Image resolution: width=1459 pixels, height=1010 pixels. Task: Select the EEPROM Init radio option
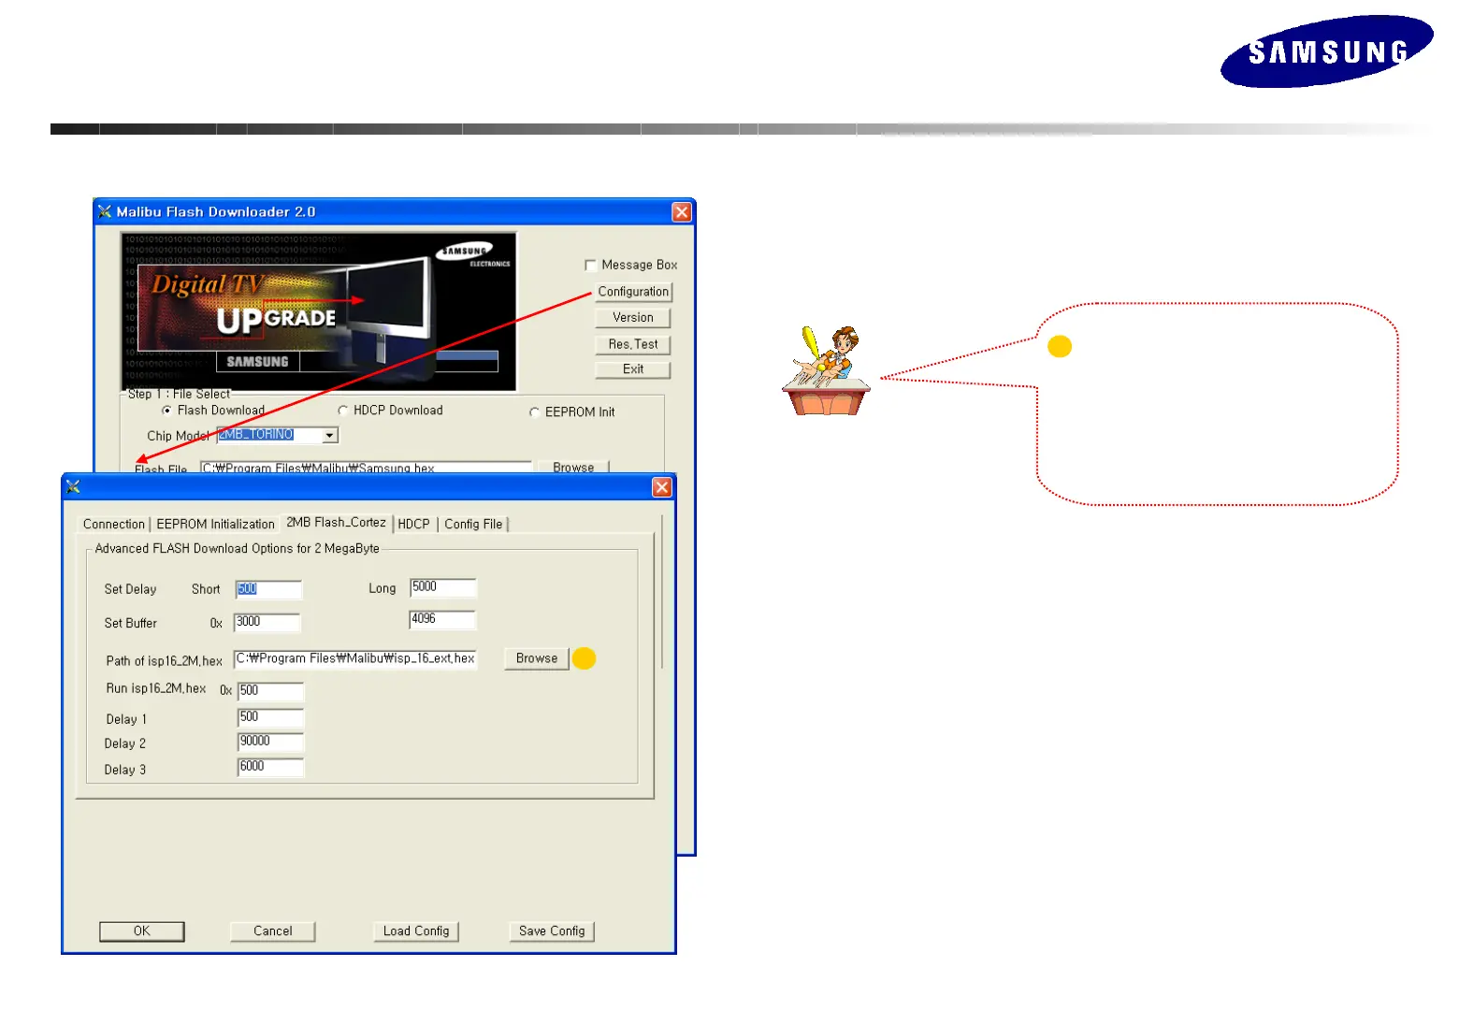point(534,412)
